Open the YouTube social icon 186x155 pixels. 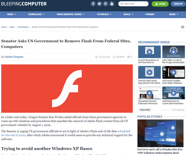click(x=112, y=4)
